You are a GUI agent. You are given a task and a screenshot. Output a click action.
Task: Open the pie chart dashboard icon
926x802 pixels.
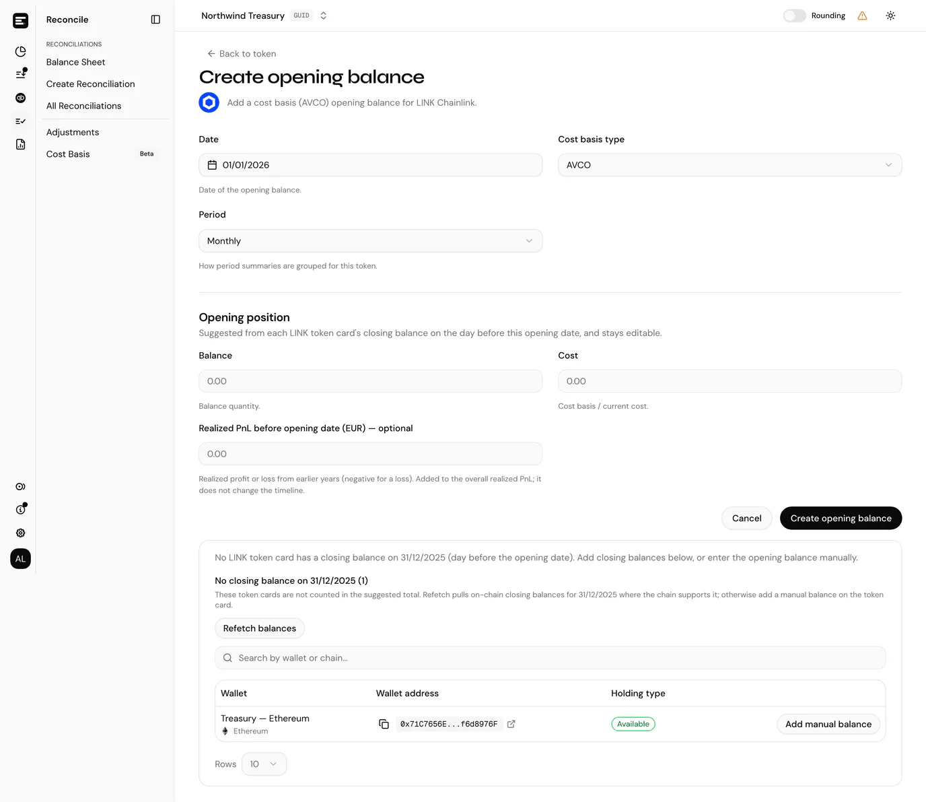(21, 51)
